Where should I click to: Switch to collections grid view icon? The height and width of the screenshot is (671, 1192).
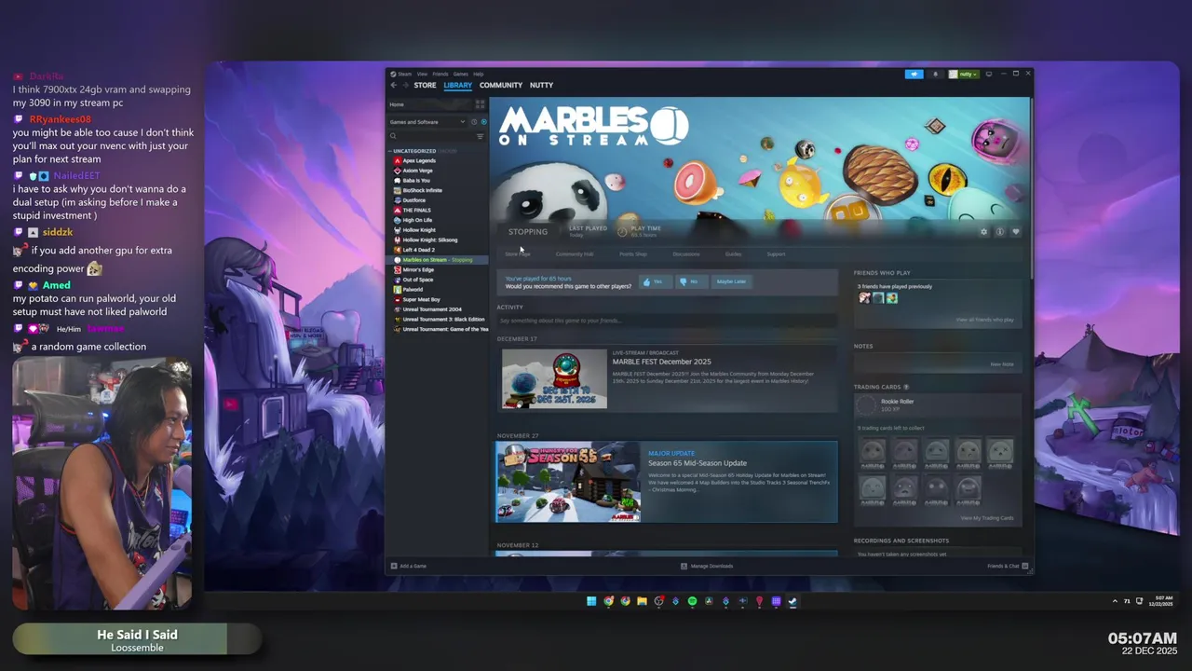(481, 104)
